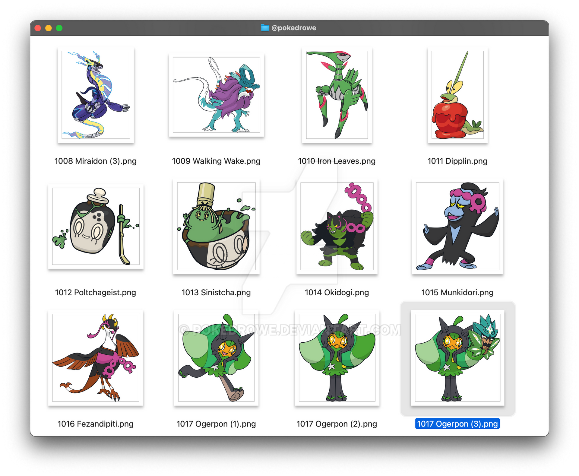Click the file name '1008 Miraidon (3).png'

95,161
